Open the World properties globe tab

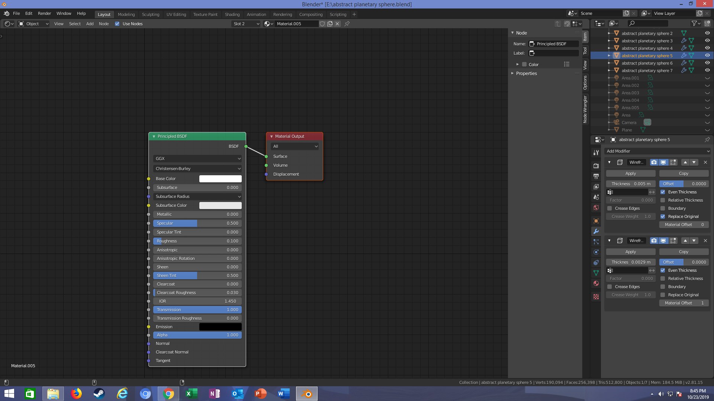(x=596, y=208)
